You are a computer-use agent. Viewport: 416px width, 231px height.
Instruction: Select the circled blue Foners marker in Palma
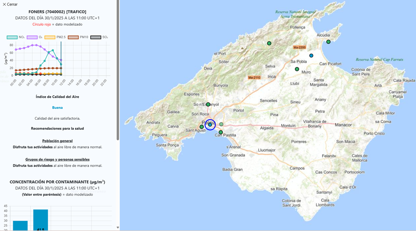pyautogui.click(x=210, y=125)
